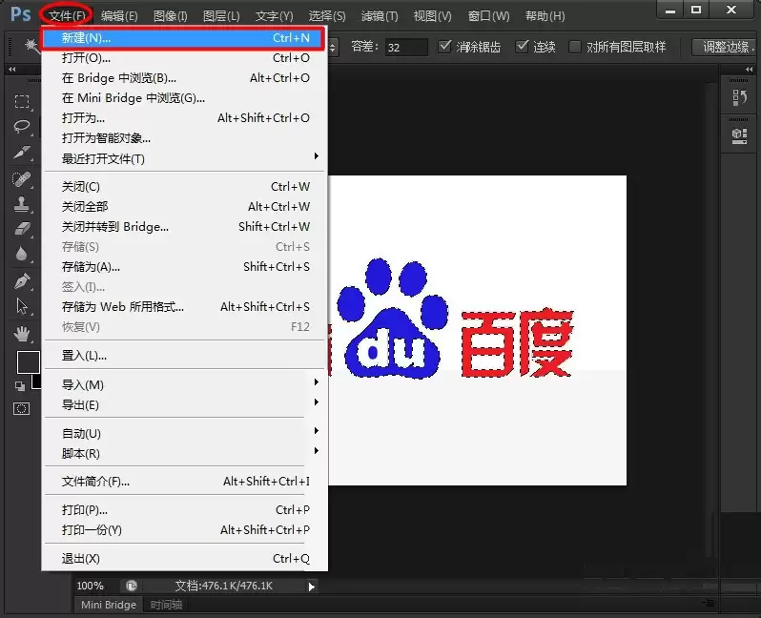Open the 文件(F) menu
This screenshot has height=618, width=761.
67,16
